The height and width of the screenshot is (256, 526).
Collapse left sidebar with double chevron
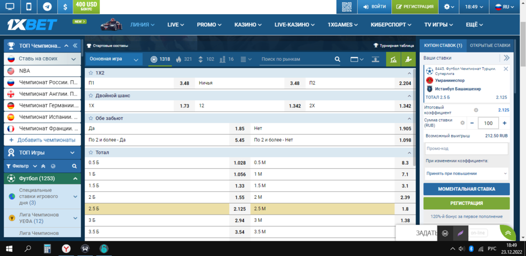point(75,46)
